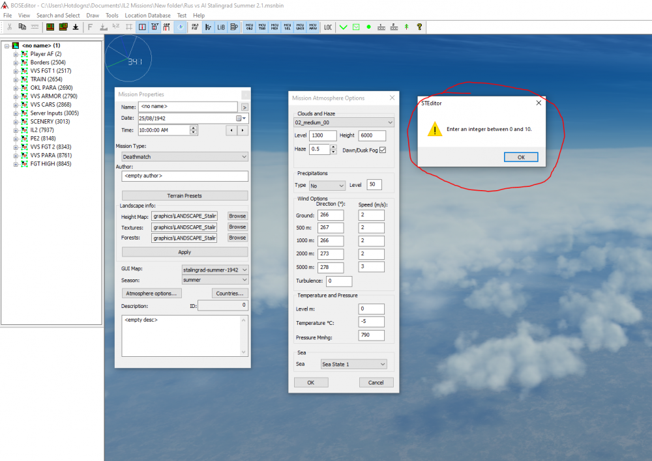Open the Tools menu
The width and height of the screenshot is (652, 461).
click(x=112, y=15)
